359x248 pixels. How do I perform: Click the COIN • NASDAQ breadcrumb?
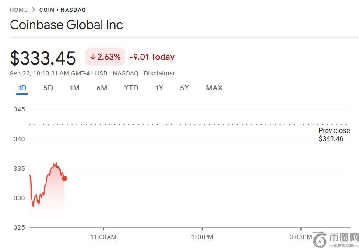tap(63, 10)
